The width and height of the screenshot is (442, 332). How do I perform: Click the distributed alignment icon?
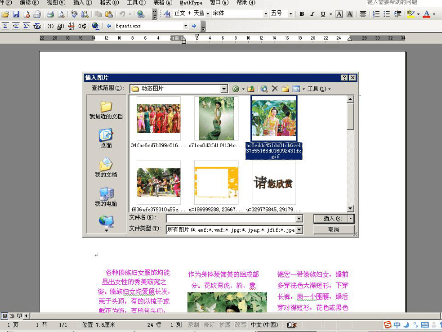[x=363, y=14]
